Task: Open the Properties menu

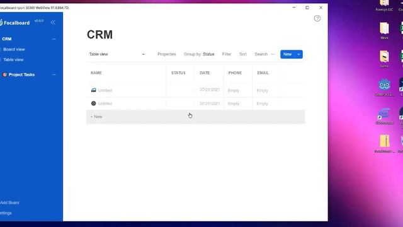Action: (x=166, y=54)
